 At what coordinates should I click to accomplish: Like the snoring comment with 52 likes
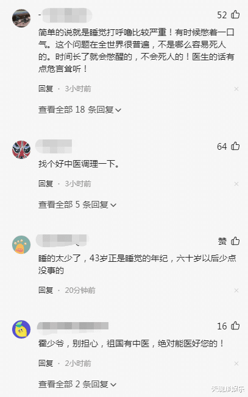click(x=235, y=15)
